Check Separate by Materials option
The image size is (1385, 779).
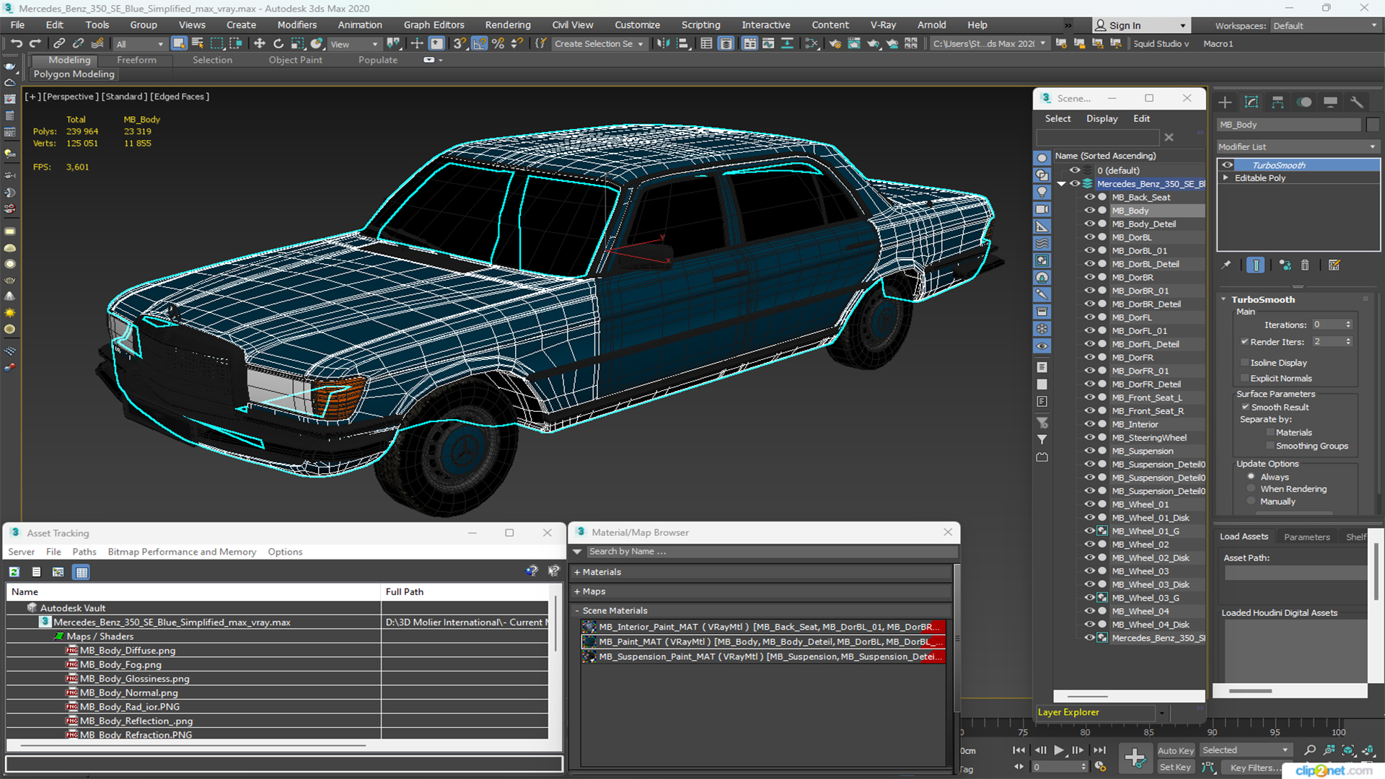[1270, 433]
